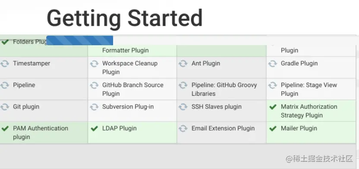This screenshot has width=359, height=169.
Task: Click the Folders Plugin checkmark icon
Action: (5, 42)
